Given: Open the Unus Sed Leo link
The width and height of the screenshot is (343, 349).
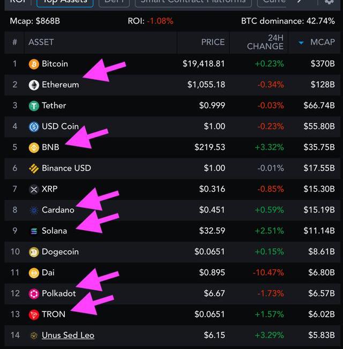Looking at the screenshot, I should tap(68, 335).
